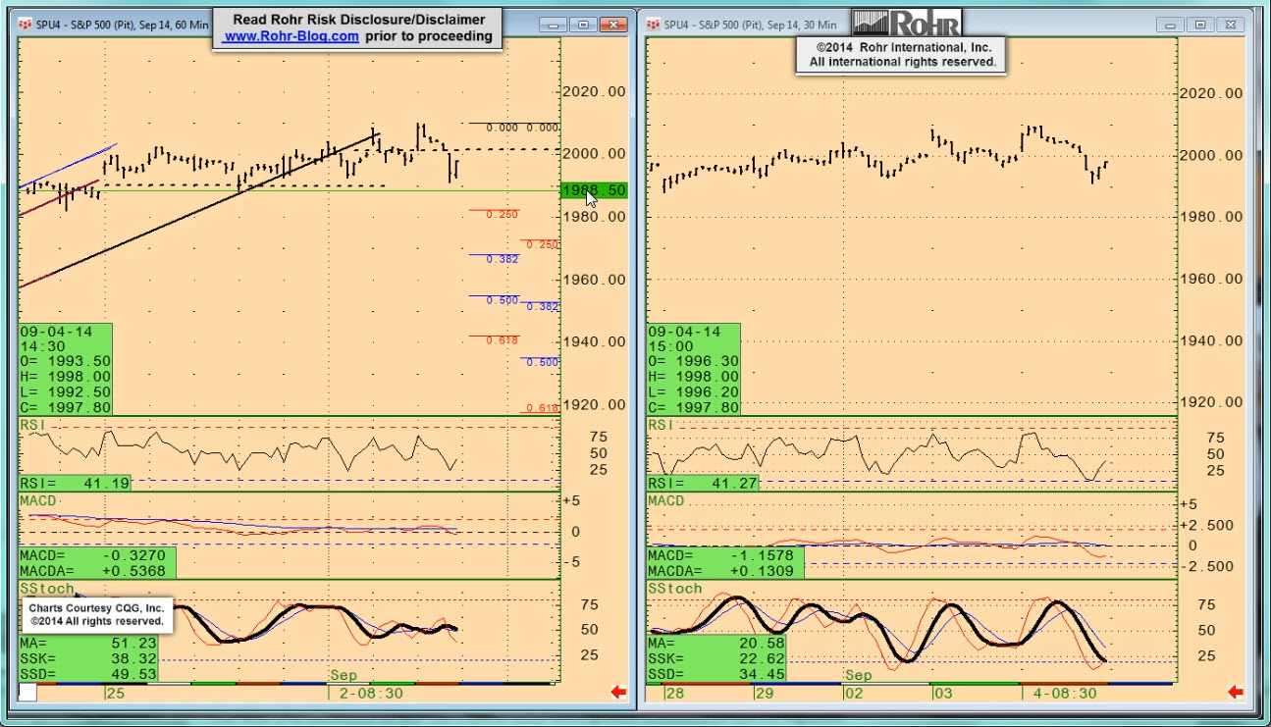The height and width of the screenshot is (727, 1271).
Task: Click the green 1988.50 price marker
Action: 594,190
